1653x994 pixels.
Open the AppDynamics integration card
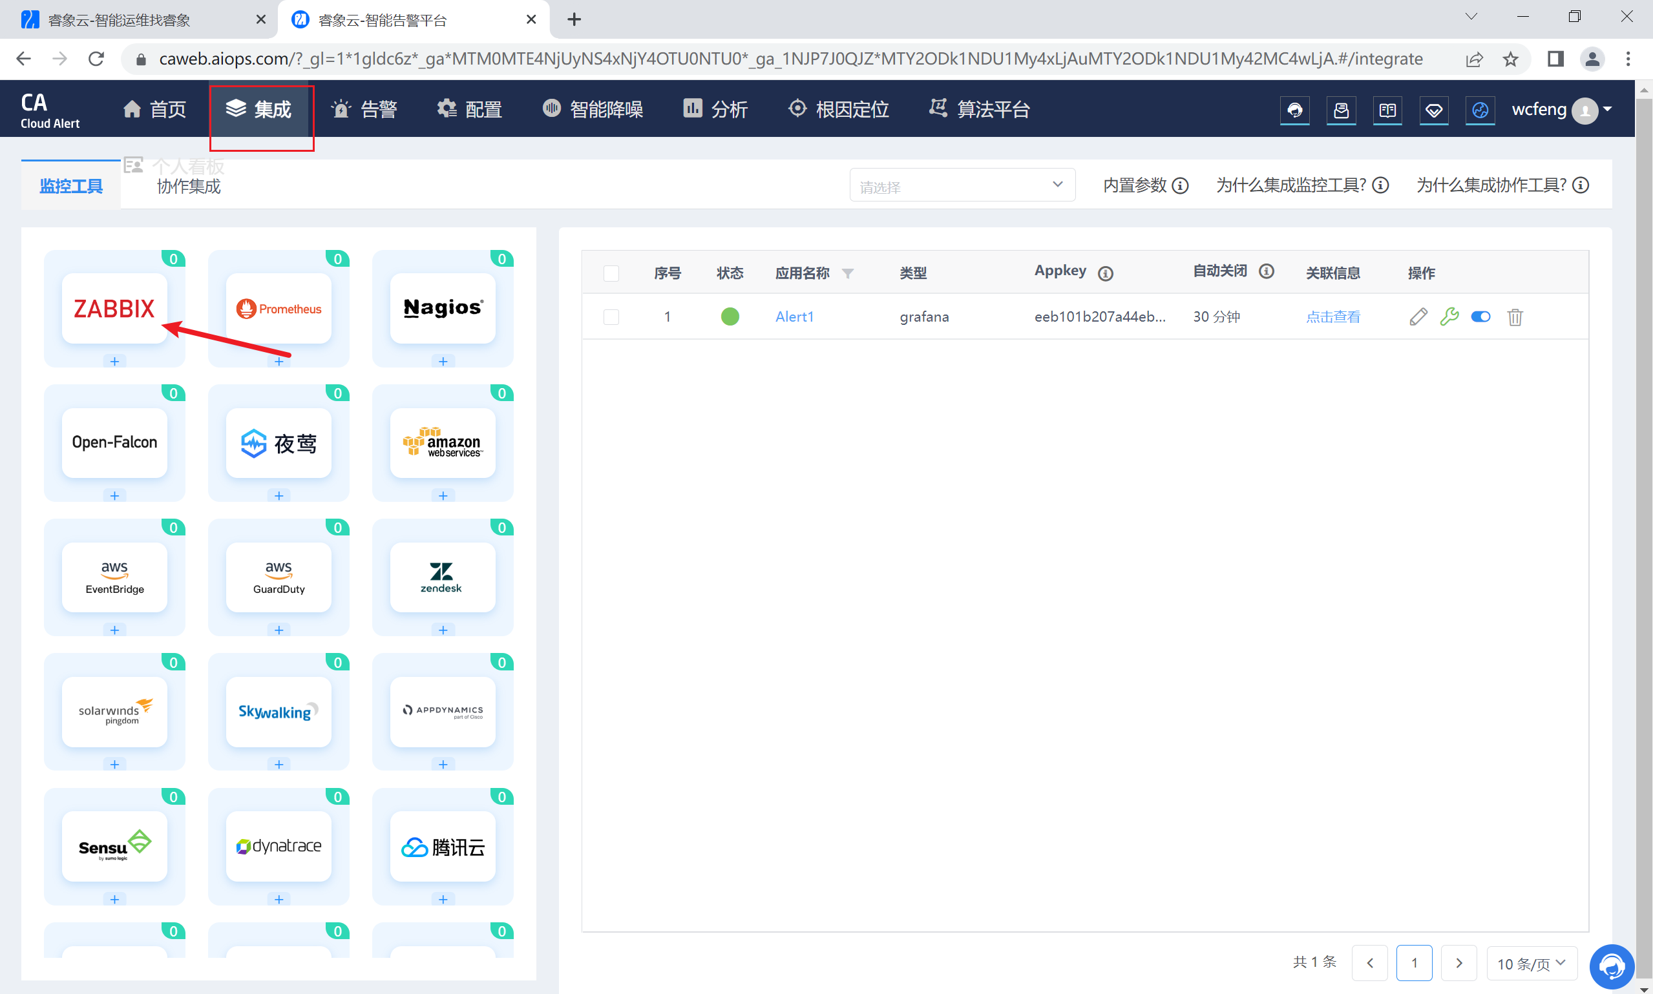[x=443, y=712]
